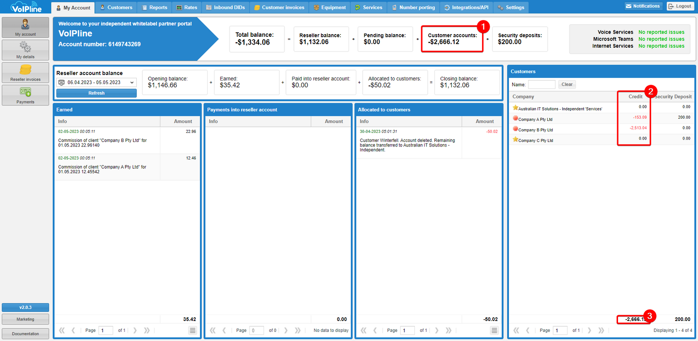
Task: Switch to the Reports tab
Action: coord(154,7)
